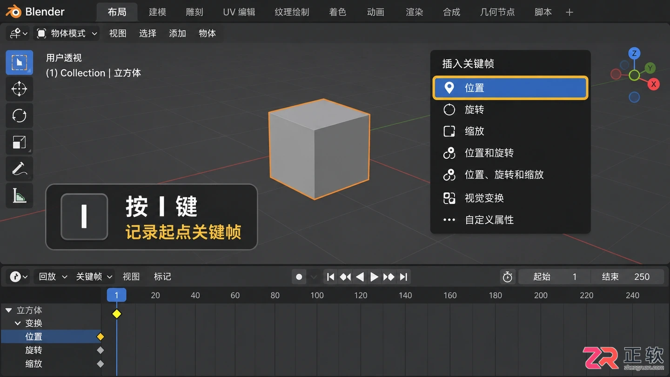Select the 缩放 channel row

[x=51, y=364]
